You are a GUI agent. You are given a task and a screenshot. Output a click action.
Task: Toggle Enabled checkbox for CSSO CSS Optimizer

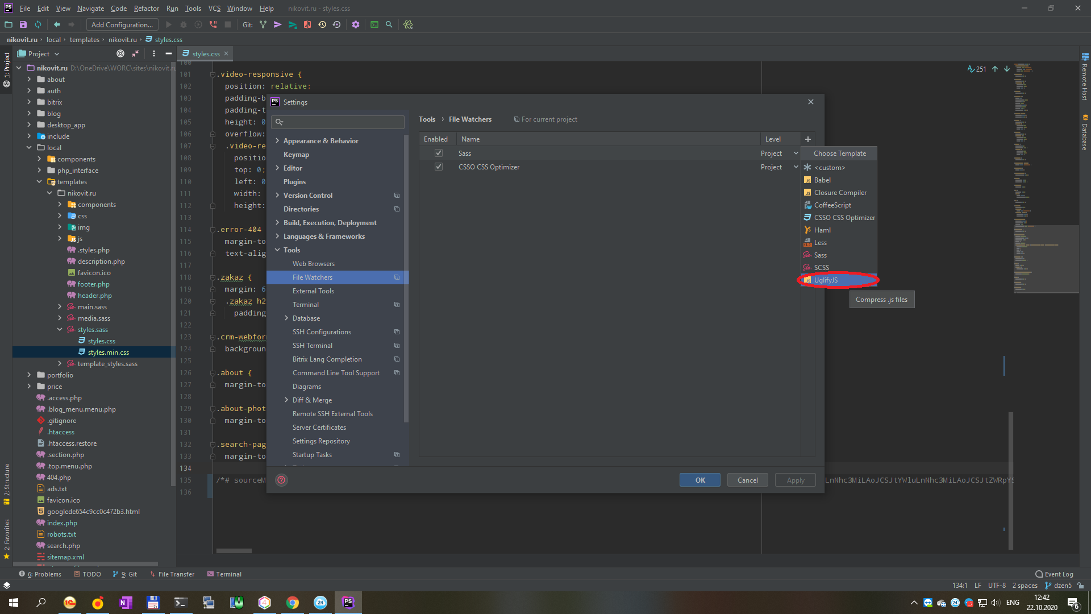point(439,167)
